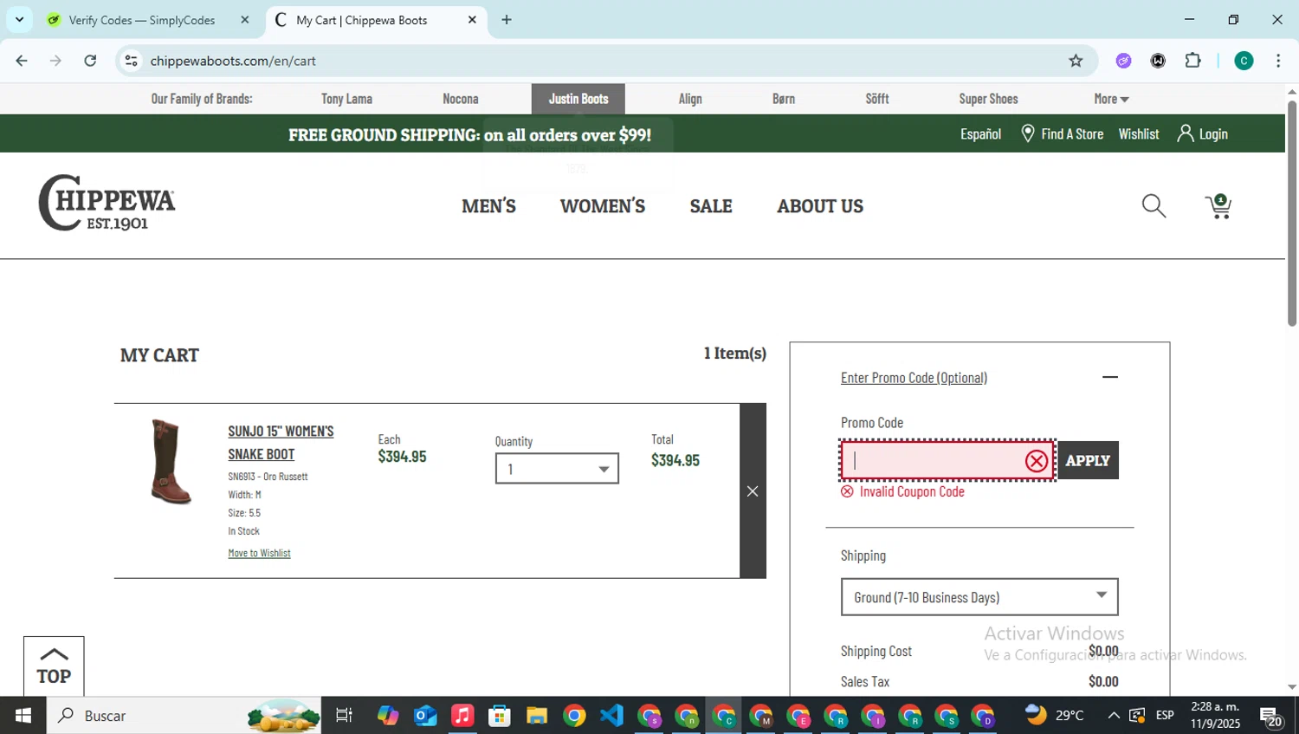This screenshot has width=1299, height=734.
Task: Open Sunjo 15" Women's Snake Boot link
Action: [x=281, y=442]
